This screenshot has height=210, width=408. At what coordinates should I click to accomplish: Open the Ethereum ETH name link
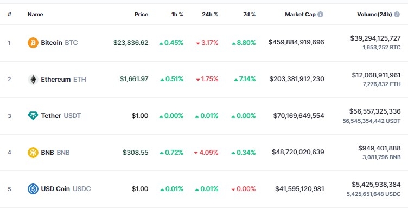[63, 80]
